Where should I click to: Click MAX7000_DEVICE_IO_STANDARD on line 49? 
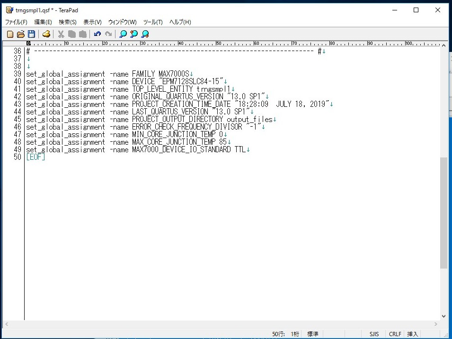181,149
